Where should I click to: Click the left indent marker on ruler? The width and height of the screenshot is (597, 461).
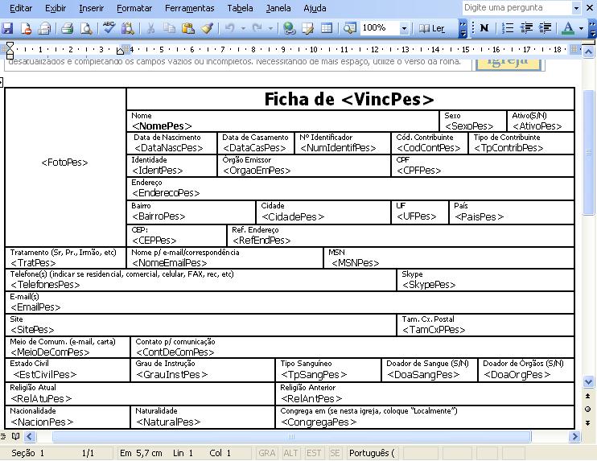point(10,56)
